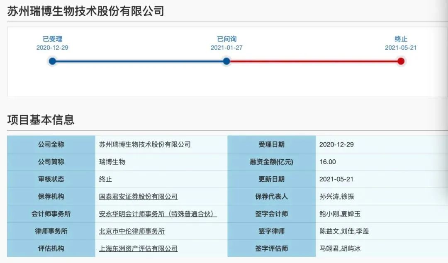
Task: Click the 苏州瑞博生物技术股份有限公司 page title
Action: (85, 11)
